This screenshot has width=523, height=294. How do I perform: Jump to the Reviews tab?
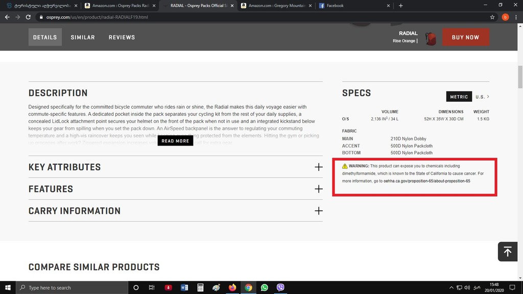click(x=122, y=37)
